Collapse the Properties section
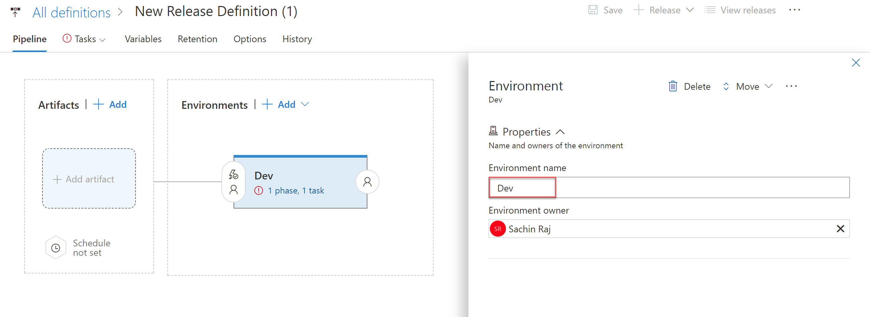 click(560, 132)
